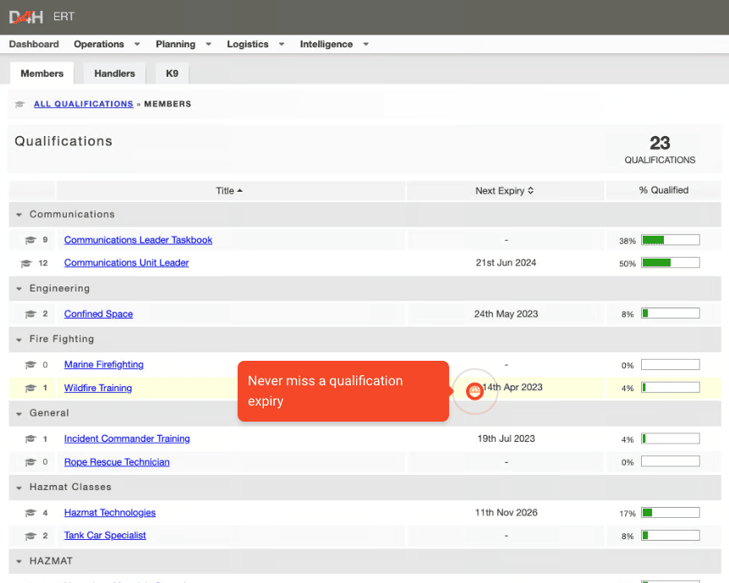
Task: Open the Intelligence dropdown menu
Action: pyautogui.click(x=334, y=44)
